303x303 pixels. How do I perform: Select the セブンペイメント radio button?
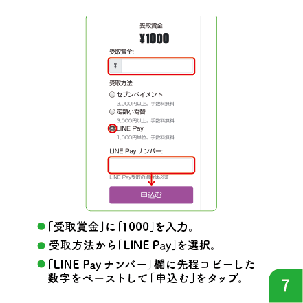112,95
